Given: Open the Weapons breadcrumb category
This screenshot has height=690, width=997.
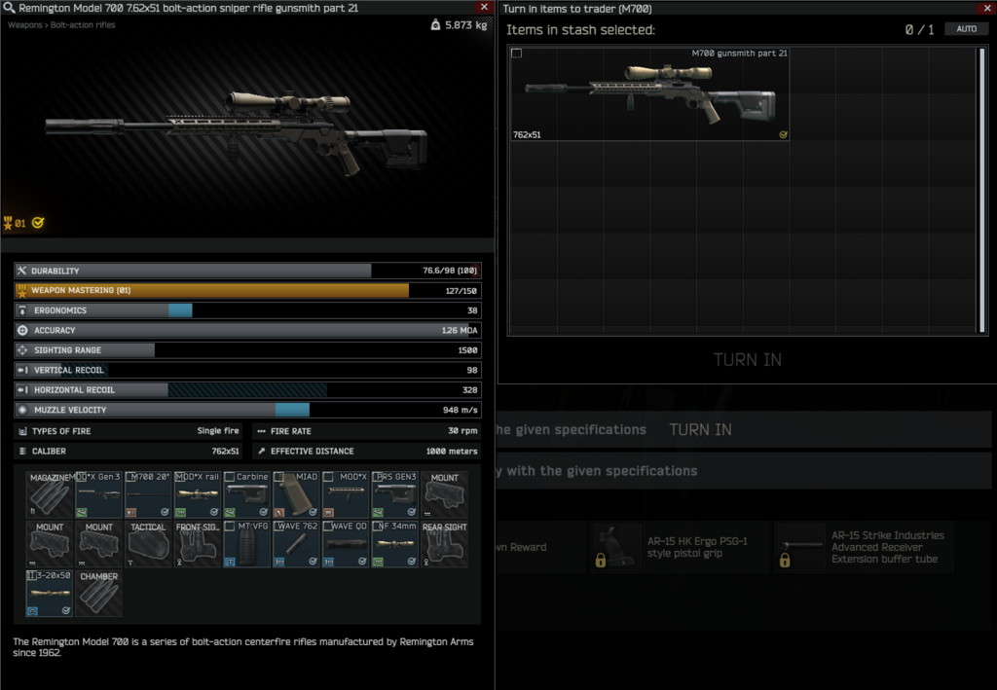Looking at the screenshot, I should pos(24,25).
